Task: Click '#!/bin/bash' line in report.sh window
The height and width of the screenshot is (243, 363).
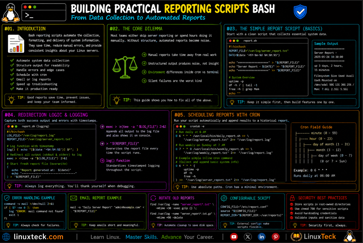Action: [237, 47]
